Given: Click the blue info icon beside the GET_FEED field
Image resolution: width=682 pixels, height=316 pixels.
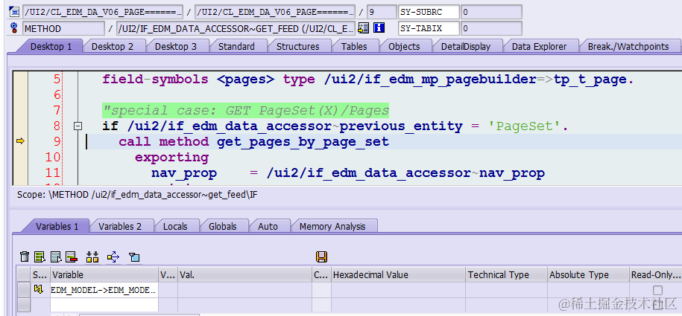Looking at the screenshot, I should (x=379, y=29).
